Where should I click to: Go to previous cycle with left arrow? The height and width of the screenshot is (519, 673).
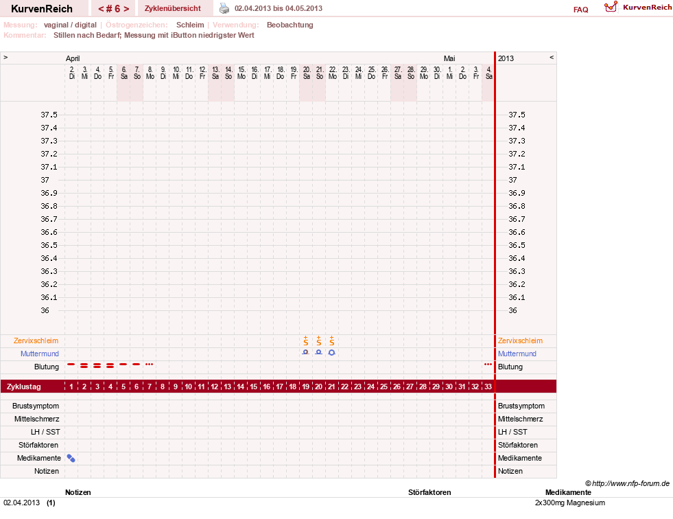click(101, 9)
